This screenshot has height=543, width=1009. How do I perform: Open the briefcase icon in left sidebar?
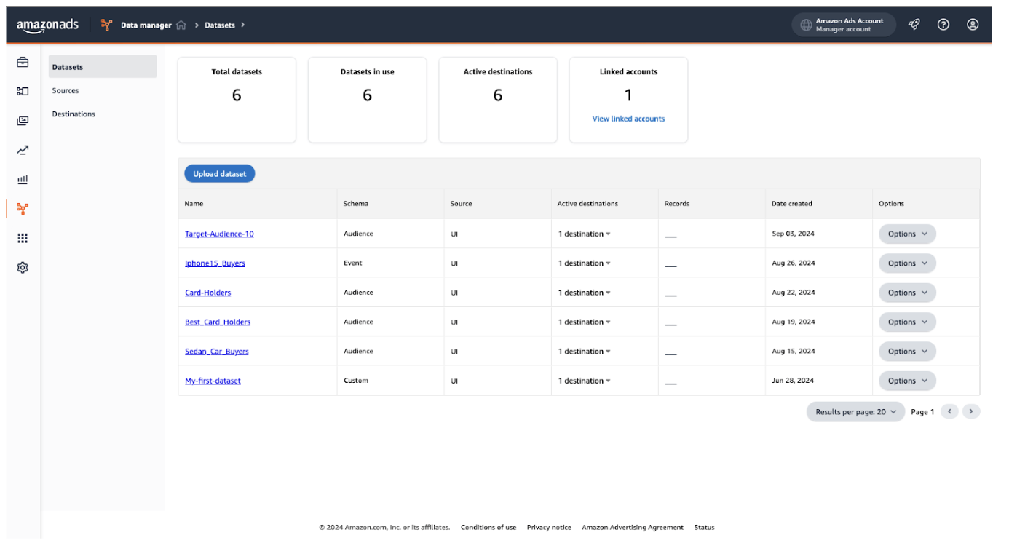[x=23, y=62]
